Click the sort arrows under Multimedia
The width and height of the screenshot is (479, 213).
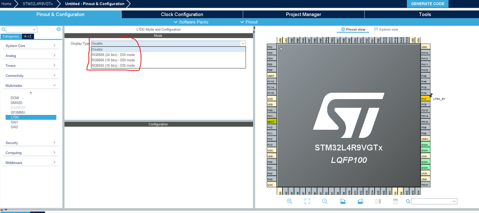coord(31,93)
